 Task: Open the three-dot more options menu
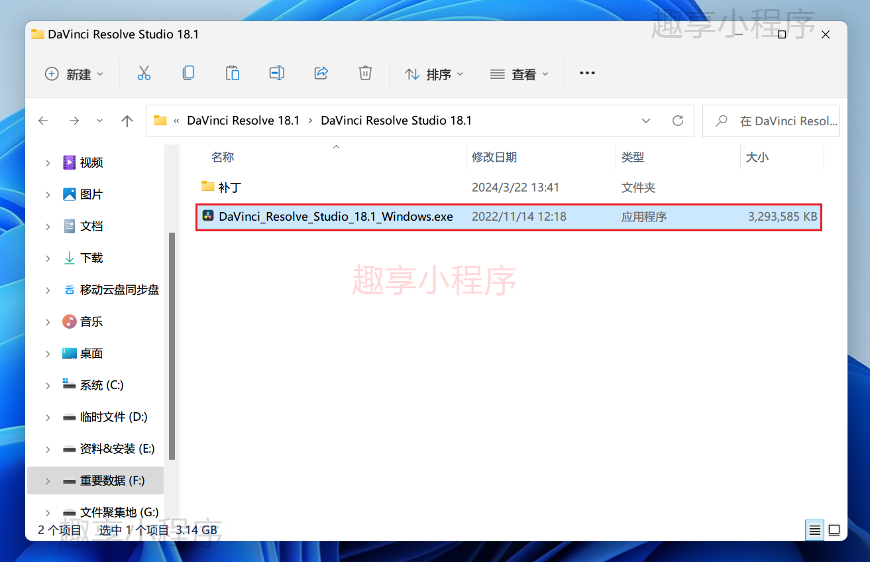pos(587,74)
